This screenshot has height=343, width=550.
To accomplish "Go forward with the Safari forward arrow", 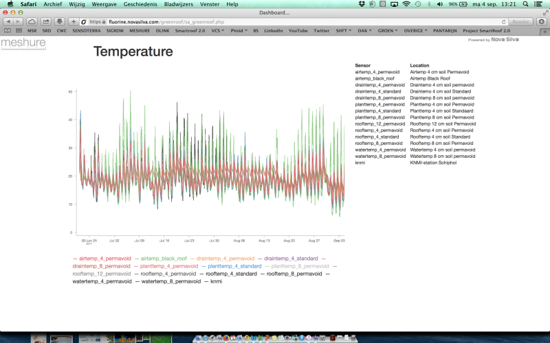I will [18, 22].
